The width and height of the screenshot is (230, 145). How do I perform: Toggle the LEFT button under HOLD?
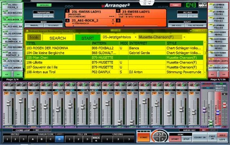[222, 139]
